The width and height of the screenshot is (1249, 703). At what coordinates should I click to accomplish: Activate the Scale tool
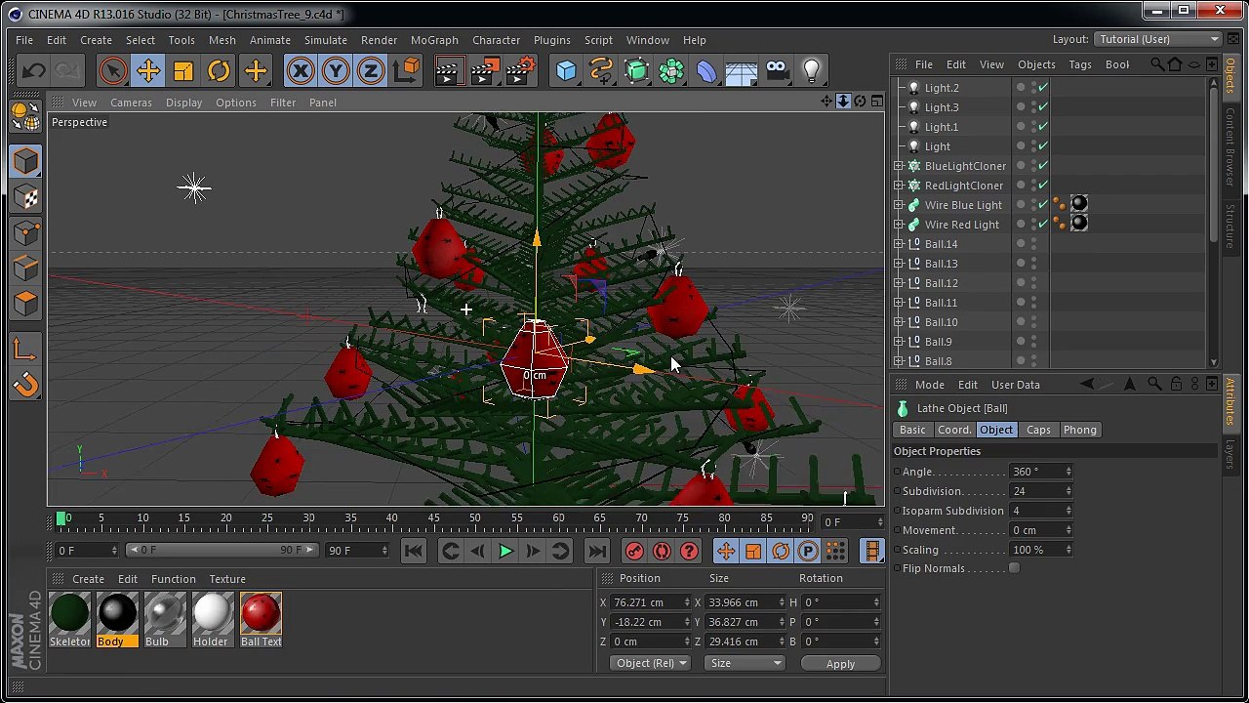tap(183, 70)
